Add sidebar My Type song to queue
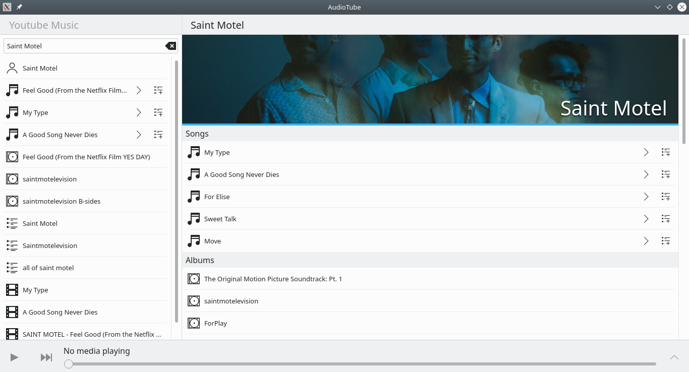Image resolution: width=689 pixels, height=372 pixels. point(158,112)
